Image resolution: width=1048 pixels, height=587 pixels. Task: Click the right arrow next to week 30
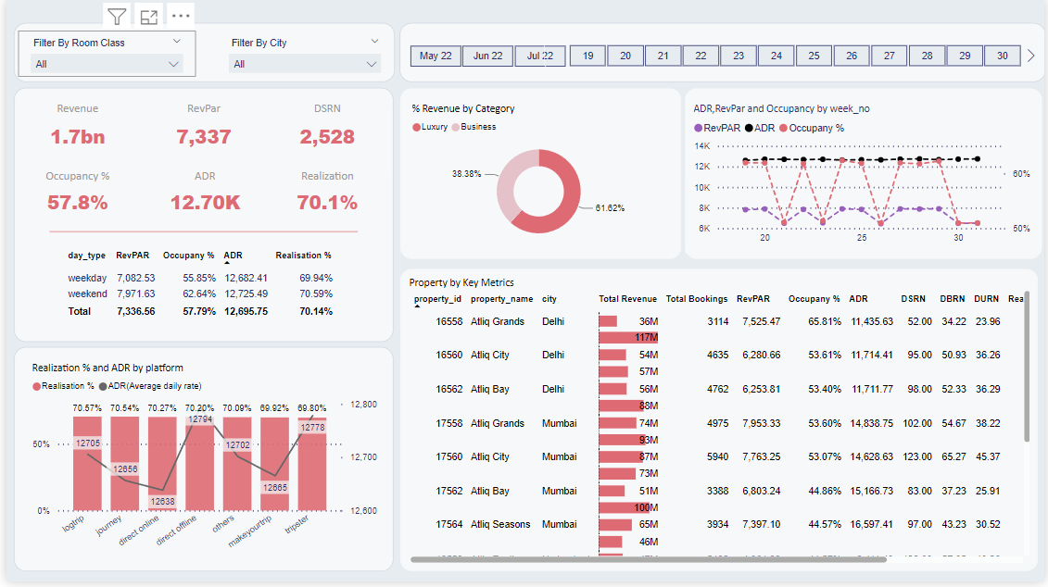pyautogui.click(x=1030, y=56)
